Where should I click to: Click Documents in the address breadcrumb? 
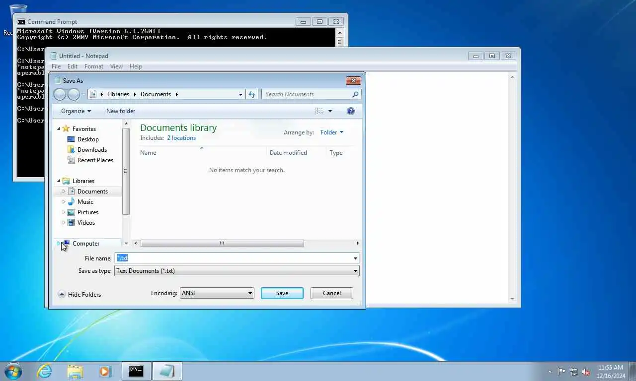click(x=156, y=94)
